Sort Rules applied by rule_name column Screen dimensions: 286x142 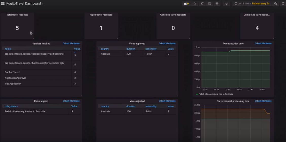11,107
